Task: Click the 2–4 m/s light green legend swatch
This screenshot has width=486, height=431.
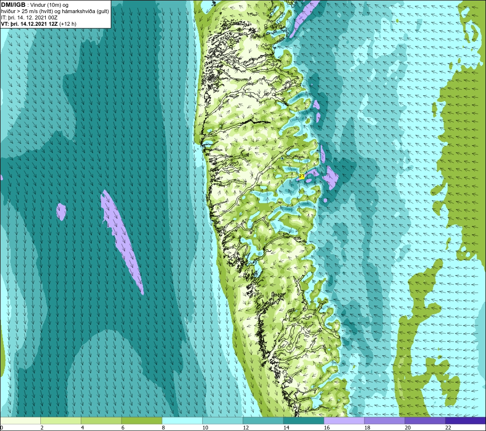Action: point(61,420)
